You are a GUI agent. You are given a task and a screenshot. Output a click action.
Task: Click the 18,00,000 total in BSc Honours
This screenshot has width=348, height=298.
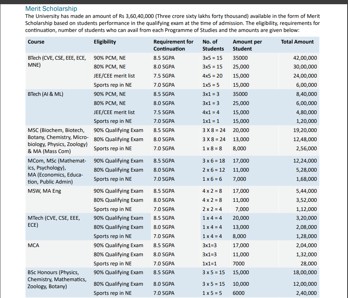click(305, 273)
